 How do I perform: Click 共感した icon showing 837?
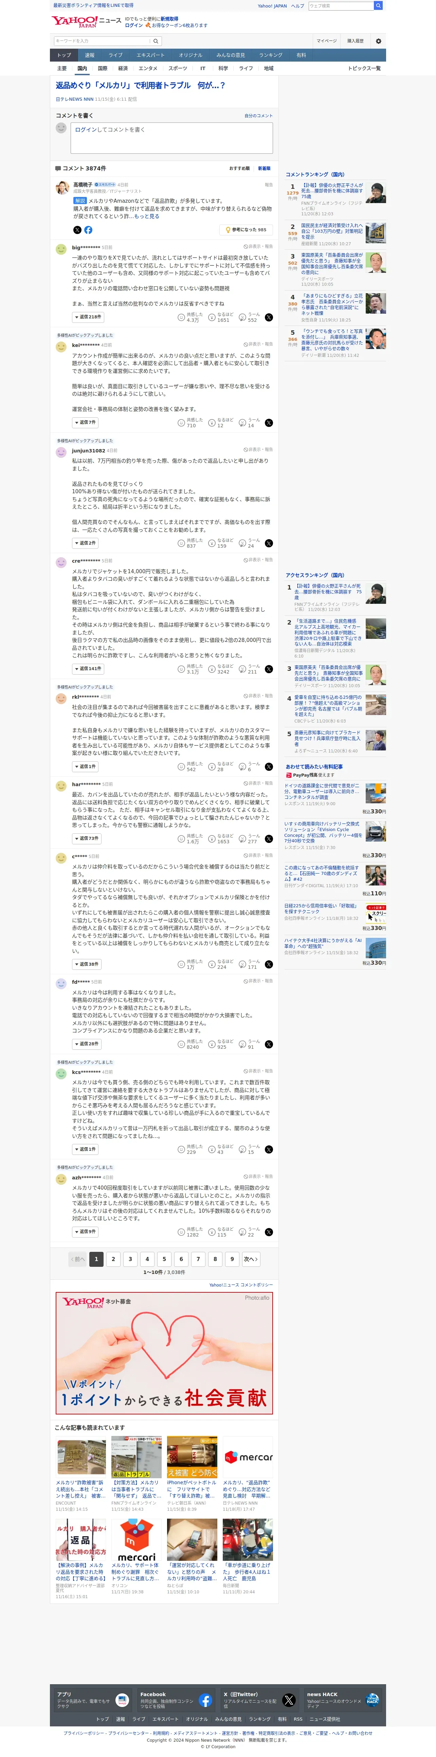(x=181, y=544)
